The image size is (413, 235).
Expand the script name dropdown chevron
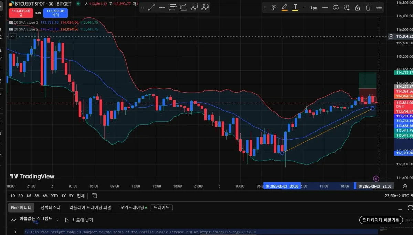[x=57, y=220]
